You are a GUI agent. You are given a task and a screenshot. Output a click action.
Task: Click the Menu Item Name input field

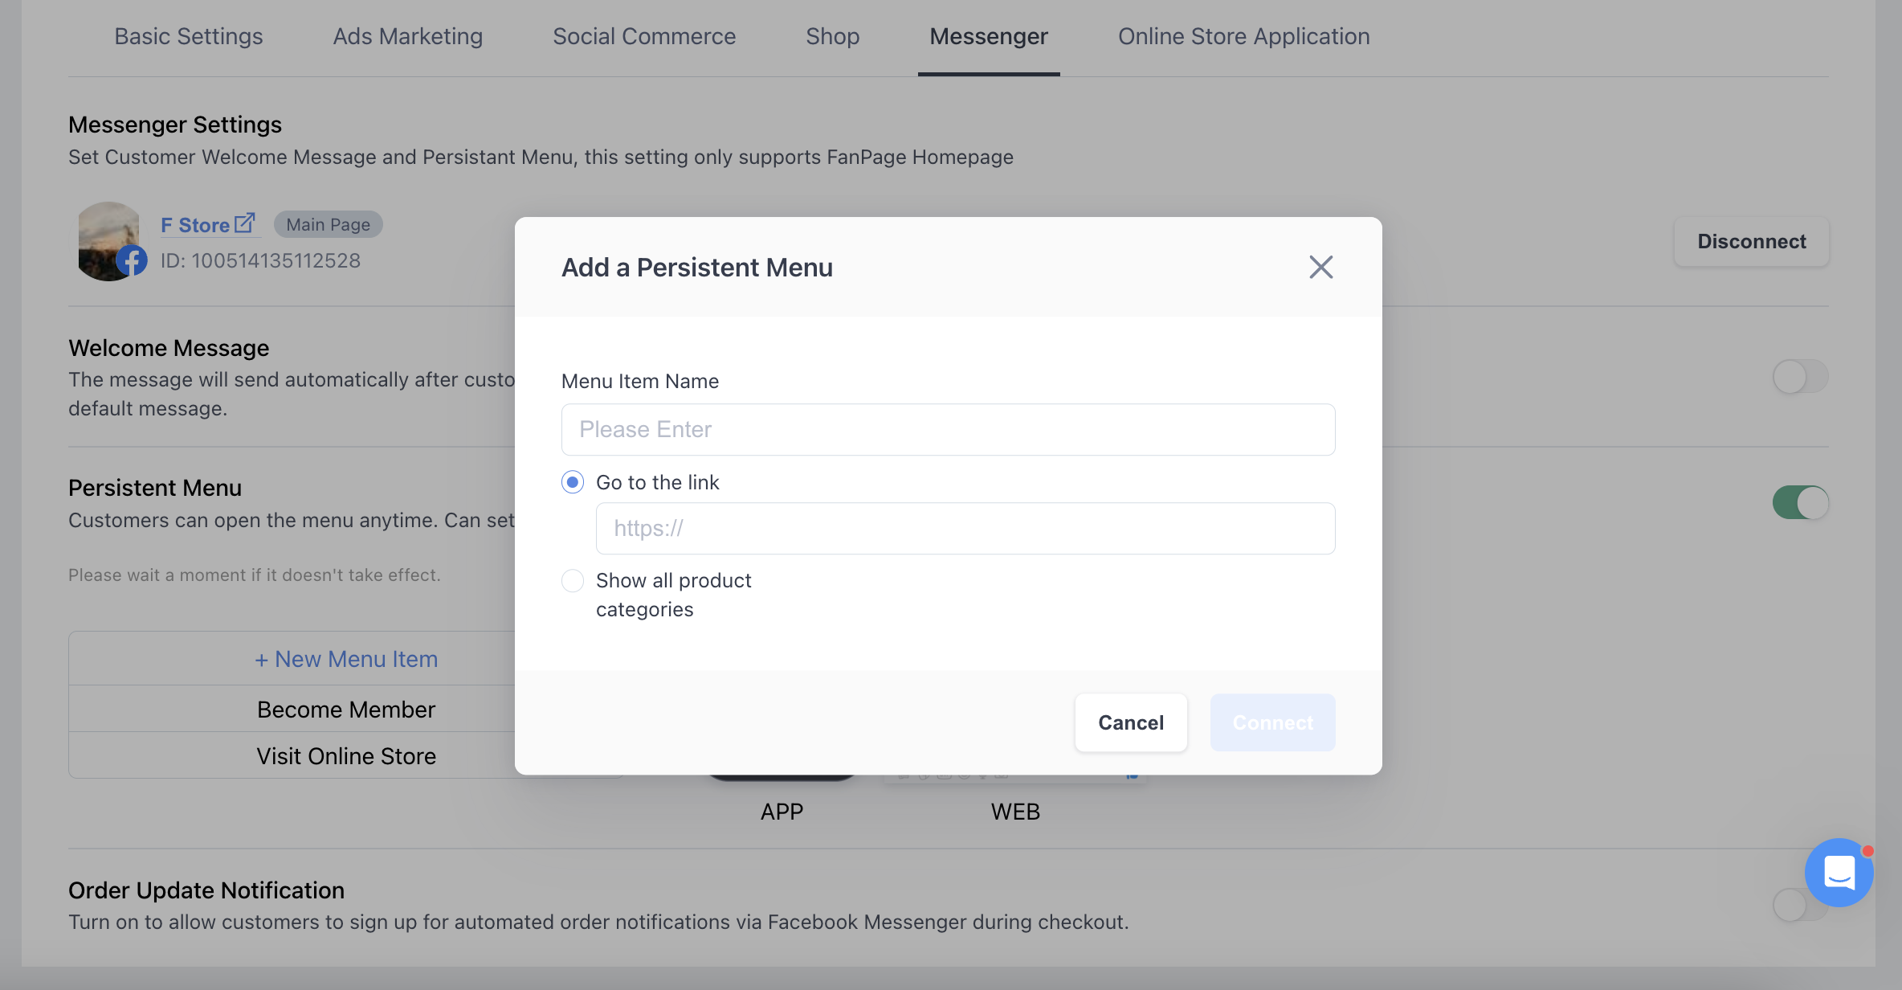tap(948, 429)
